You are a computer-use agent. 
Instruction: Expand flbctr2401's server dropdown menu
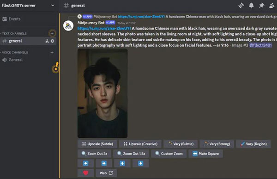(x=53, y=6)
